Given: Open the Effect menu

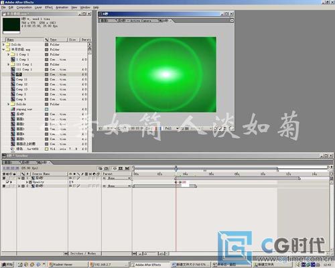Looking at the screenshot, I should pyautogui.click(x=49, y=7).
